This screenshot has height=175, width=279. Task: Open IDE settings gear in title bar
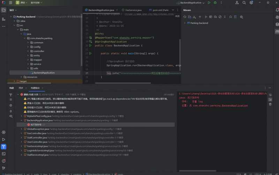251,3
